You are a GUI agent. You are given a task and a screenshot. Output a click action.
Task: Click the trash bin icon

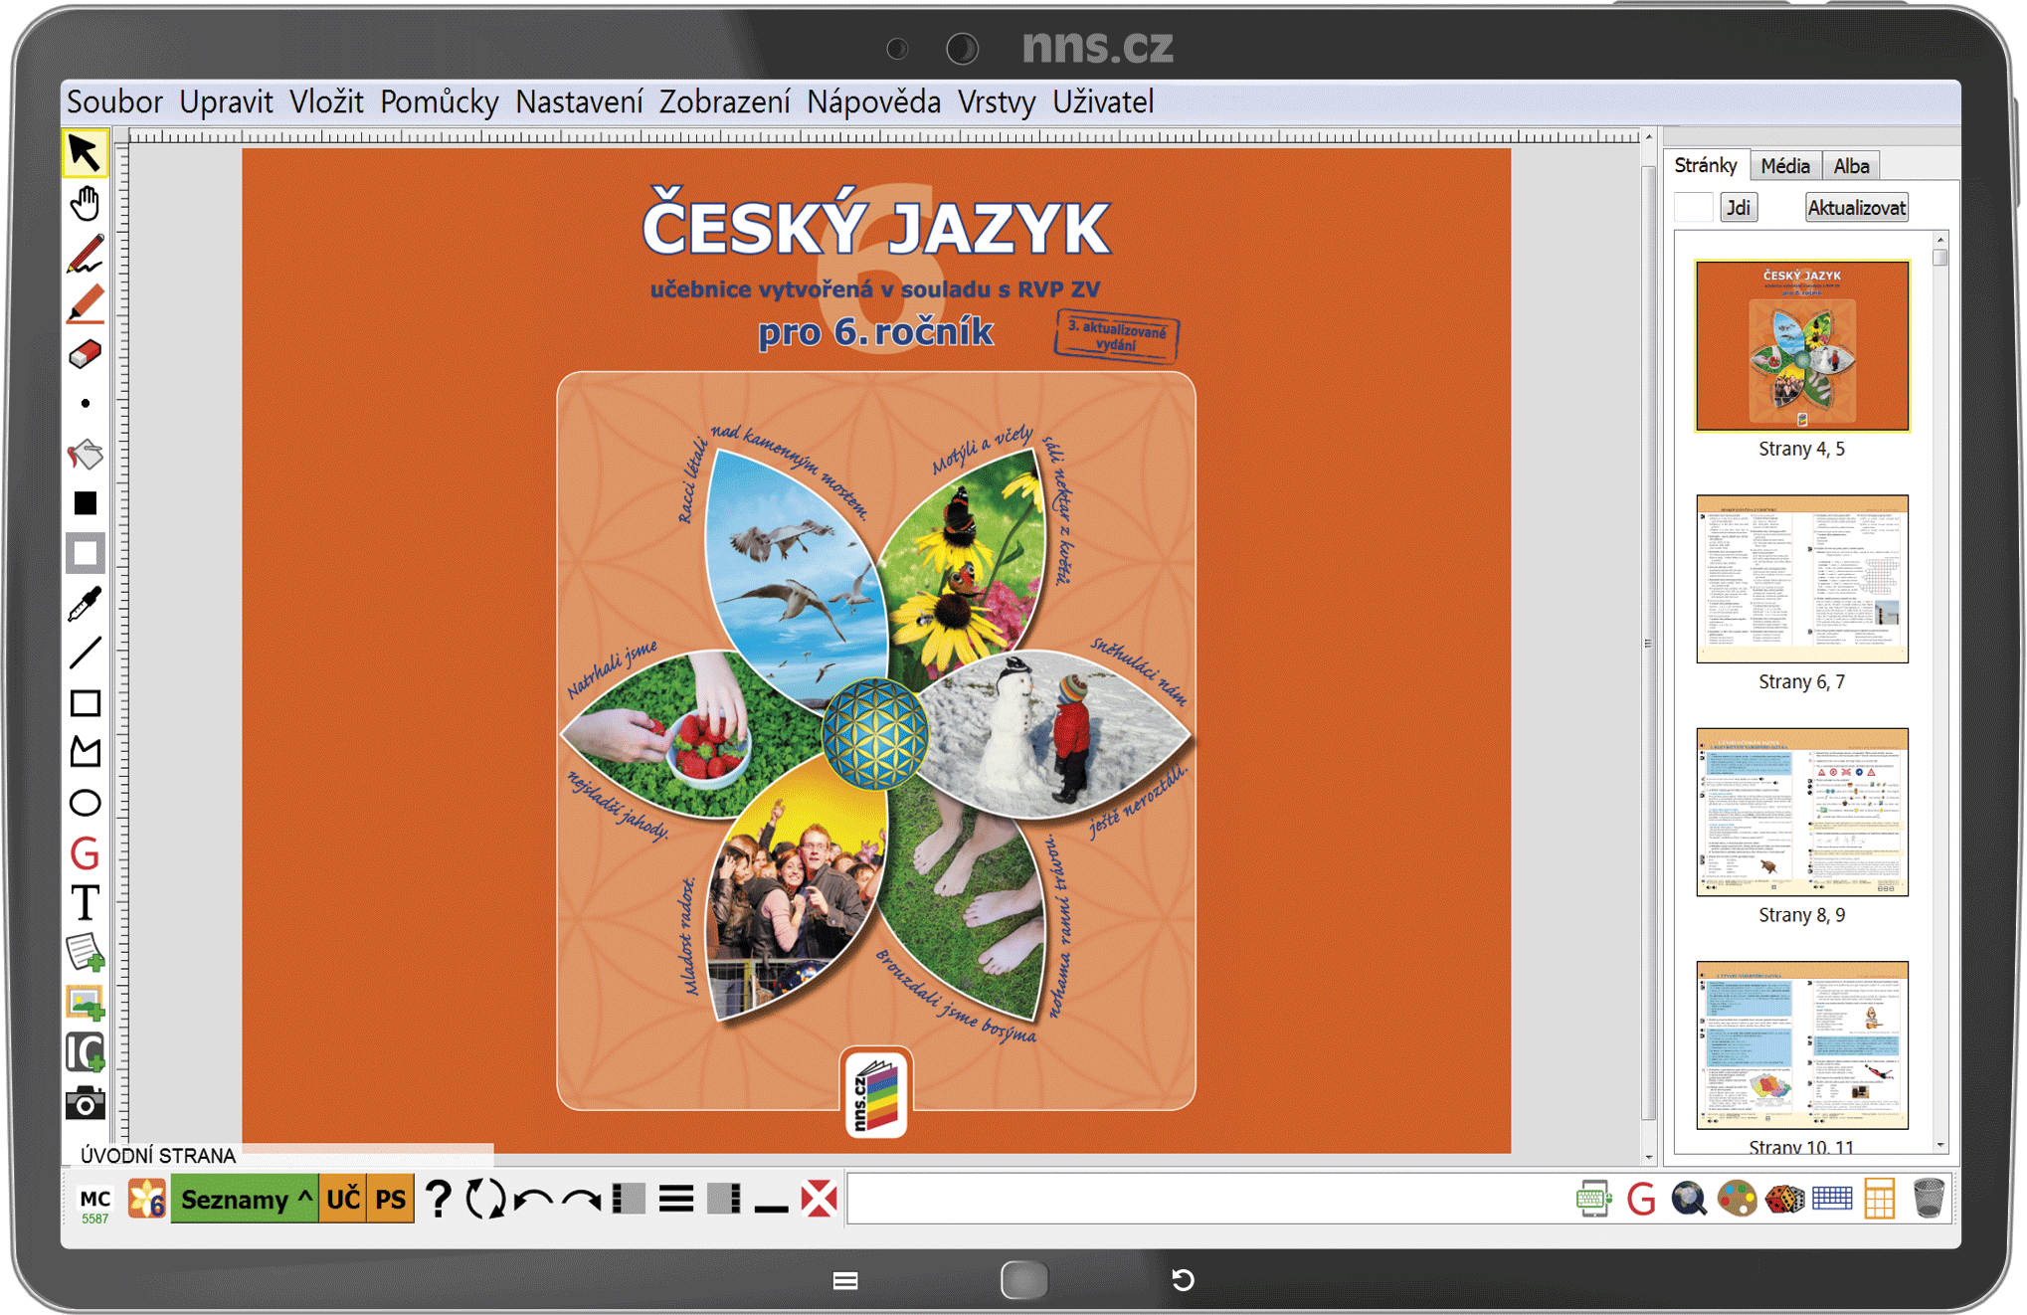[x=1928, y=1199]
